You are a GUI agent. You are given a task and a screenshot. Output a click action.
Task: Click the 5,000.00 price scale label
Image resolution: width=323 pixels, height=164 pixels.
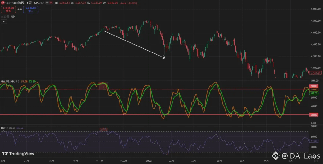tap(315, 9)
